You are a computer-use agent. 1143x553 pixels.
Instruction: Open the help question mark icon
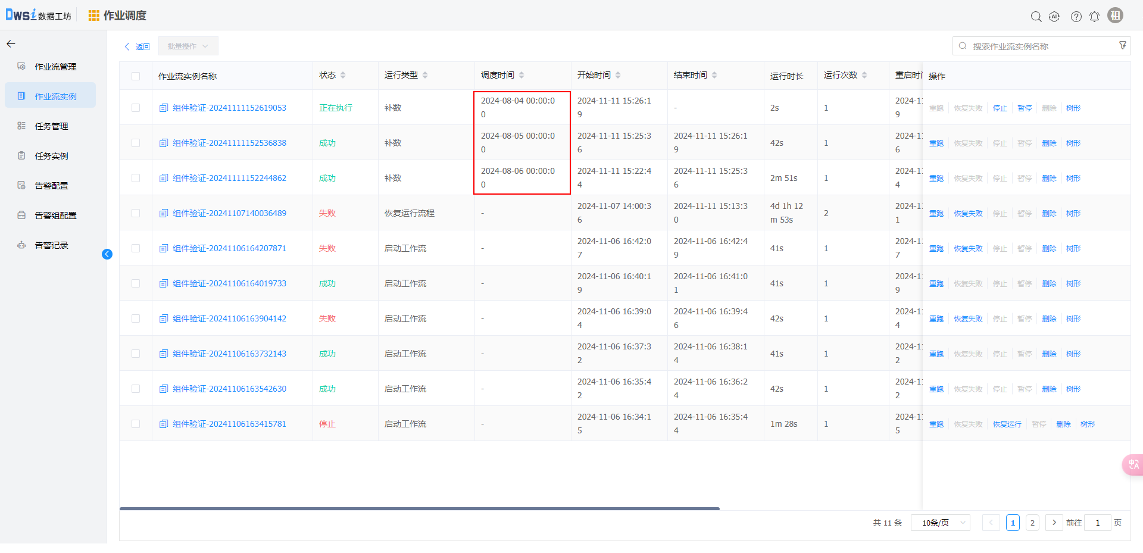[x=1076, y=17]
